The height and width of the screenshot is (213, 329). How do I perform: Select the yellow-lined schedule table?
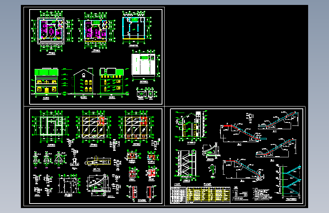[x=208, y=195]
